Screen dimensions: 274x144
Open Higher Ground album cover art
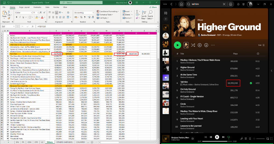[x=184, y=26]
